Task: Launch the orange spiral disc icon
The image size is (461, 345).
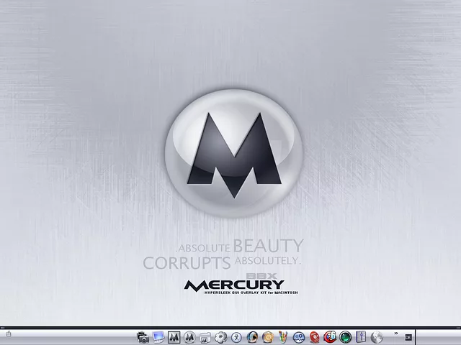Action: (x=267, y=337)
